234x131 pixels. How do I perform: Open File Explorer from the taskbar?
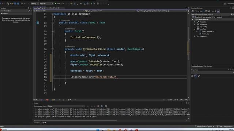[109, 130]
